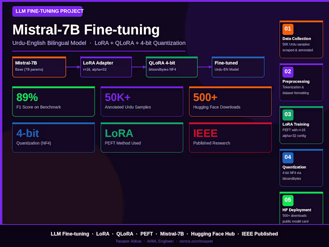Click PEFT in the footer tag list
This screenshot has width=329, height=247.
146,234
